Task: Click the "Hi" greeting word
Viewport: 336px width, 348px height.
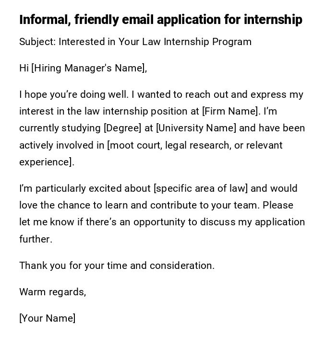Action: pos(24,68)
